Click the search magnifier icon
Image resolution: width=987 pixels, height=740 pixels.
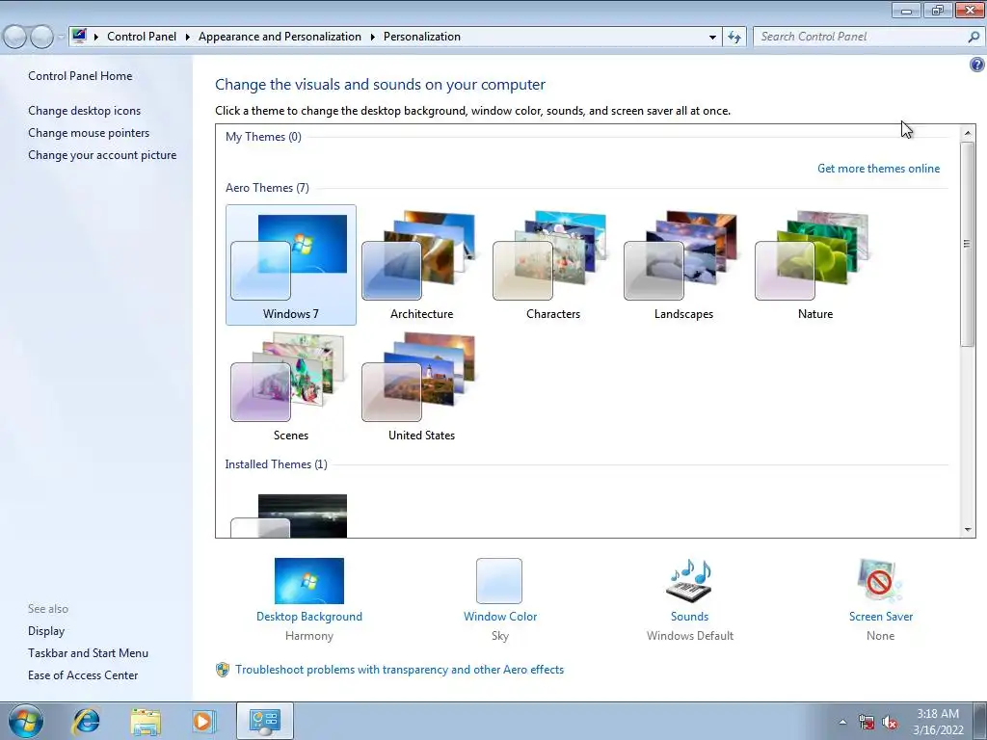tap(974, 38)
